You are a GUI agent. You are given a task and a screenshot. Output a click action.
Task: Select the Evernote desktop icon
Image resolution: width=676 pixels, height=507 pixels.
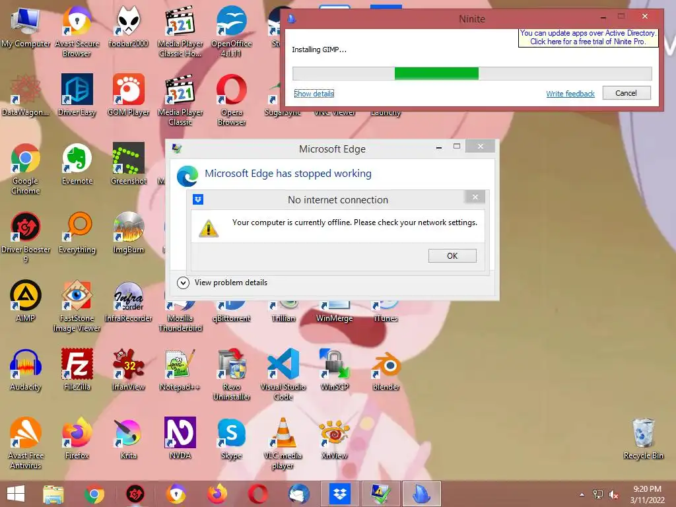[x=77, y=164]
